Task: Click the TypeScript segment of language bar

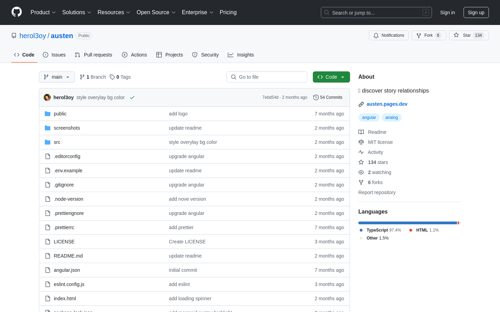Action: click(408, 223)
